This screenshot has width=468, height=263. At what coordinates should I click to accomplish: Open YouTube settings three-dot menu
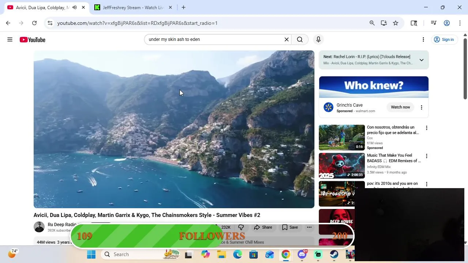(423, 39)
